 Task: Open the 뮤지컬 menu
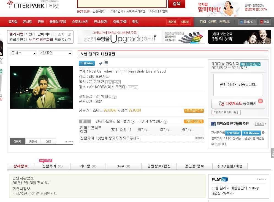13,22
